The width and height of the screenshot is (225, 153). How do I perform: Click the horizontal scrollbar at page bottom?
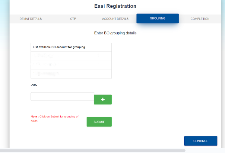click(x=93, y=150)
